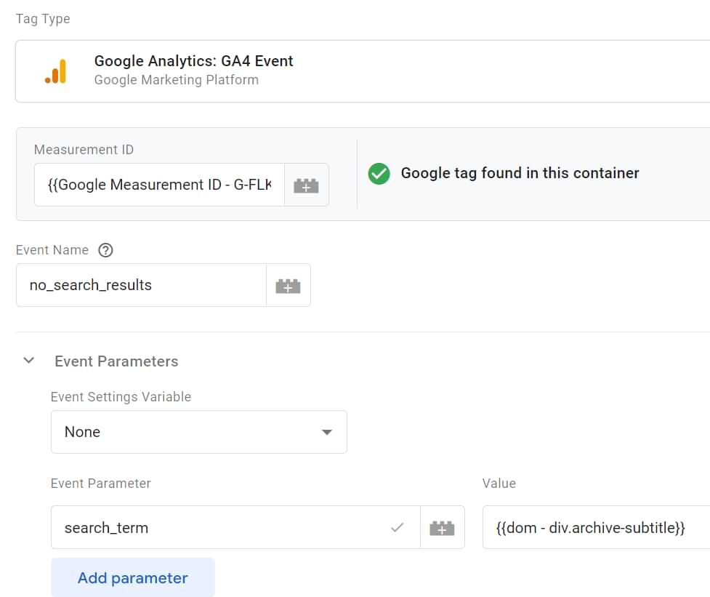Click the dropdown arrow next to None
Viewport: 710px width, 597px height.
tap(327, 432)
